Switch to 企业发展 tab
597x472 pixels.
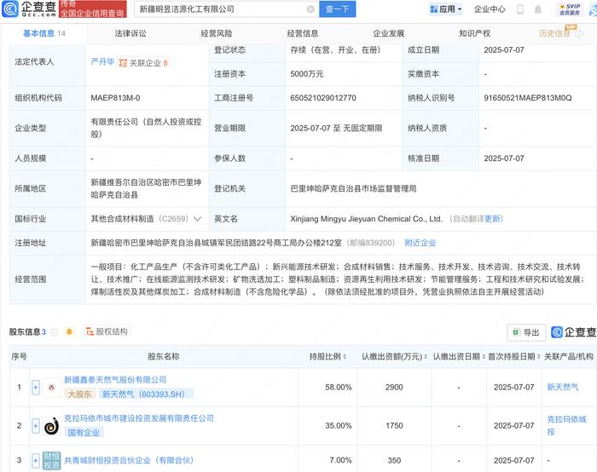point(388,33)
